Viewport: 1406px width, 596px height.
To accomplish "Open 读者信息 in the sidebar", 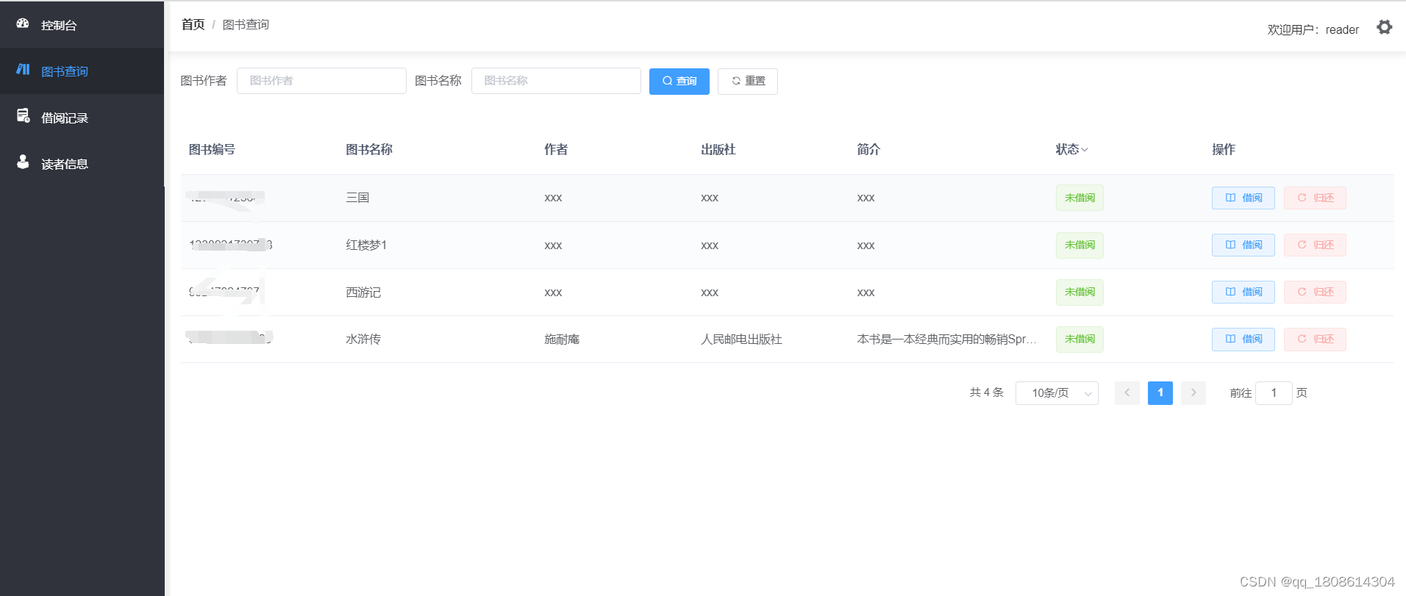I will pos(65,165).
